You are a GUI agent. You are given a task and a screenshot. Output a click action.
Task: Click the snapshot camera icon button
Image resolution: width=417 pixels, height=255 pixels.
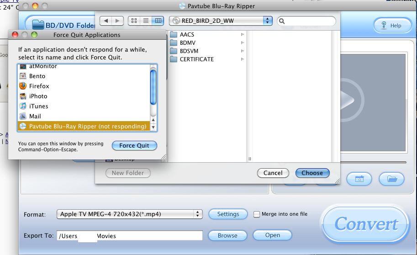point(359,179)
